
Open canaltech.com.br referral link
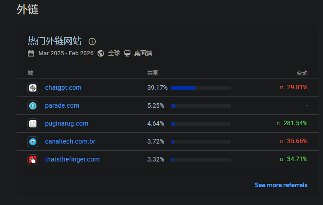[70, 141]
